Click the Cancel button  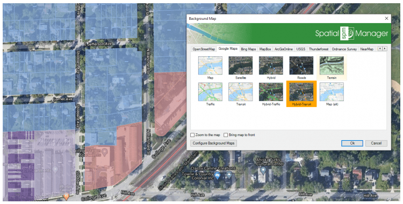[376, 143]
